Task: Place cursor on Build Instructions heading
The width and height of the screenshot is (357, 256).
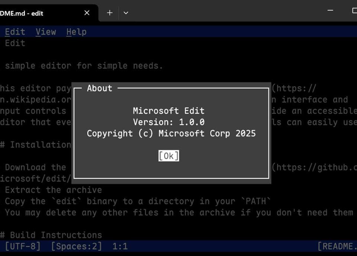Action: click(56, 235)
